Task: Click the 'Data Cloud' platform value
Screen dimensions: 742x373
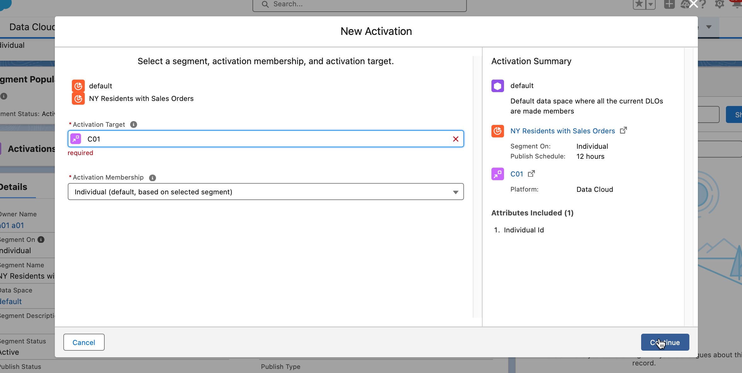Action: 594,190
